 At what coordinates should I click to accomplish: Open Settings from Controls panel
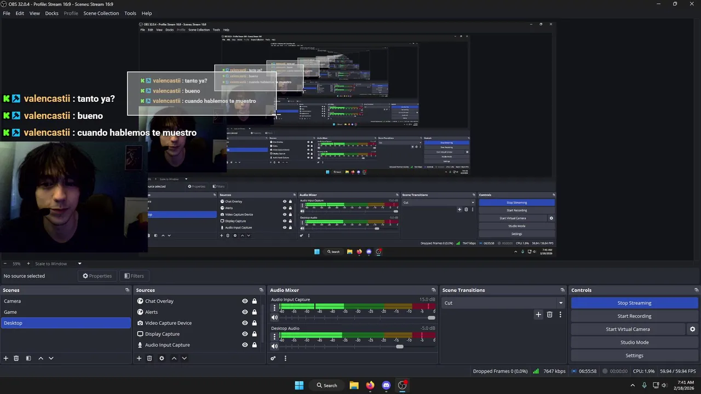pos(634,356)
